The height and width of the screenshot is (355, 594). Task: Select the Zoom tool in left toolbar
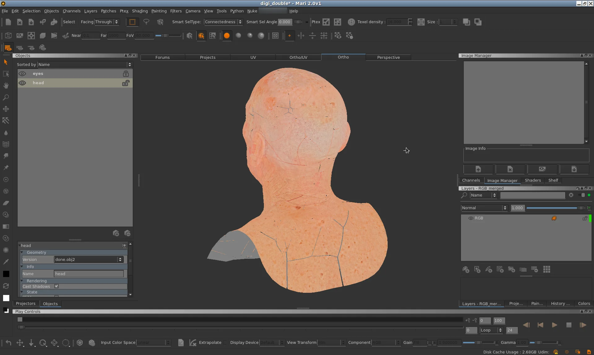coord(6,97)
